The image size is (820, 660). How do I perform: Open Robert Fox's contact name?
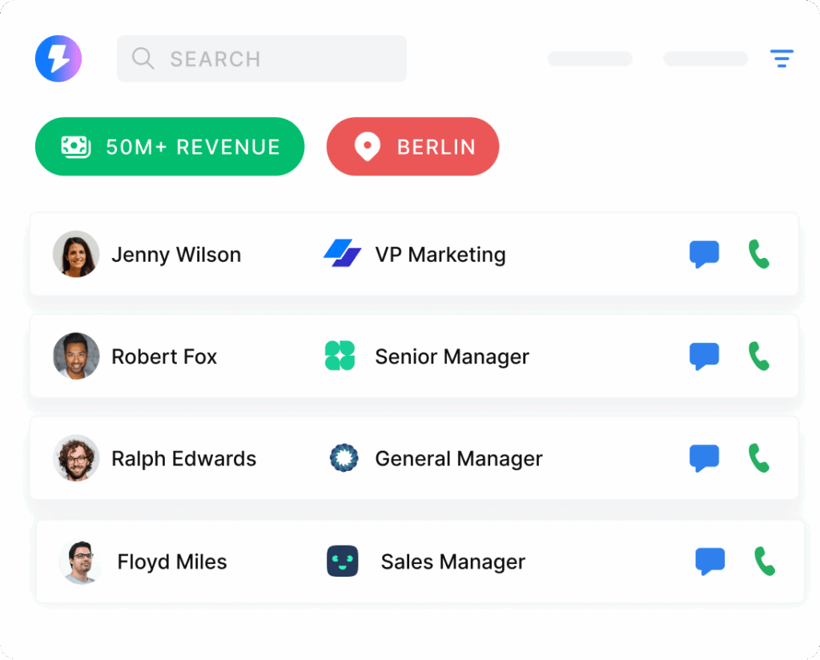pyautogui.click(x=164, y=356)
